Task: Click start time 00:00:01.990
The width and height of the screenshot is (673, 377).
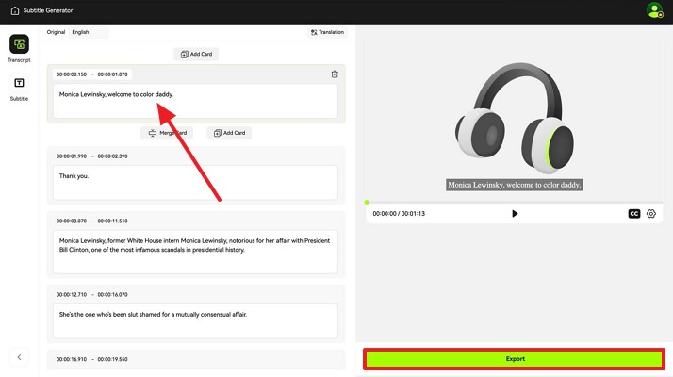Action: (x=72, y=156)
